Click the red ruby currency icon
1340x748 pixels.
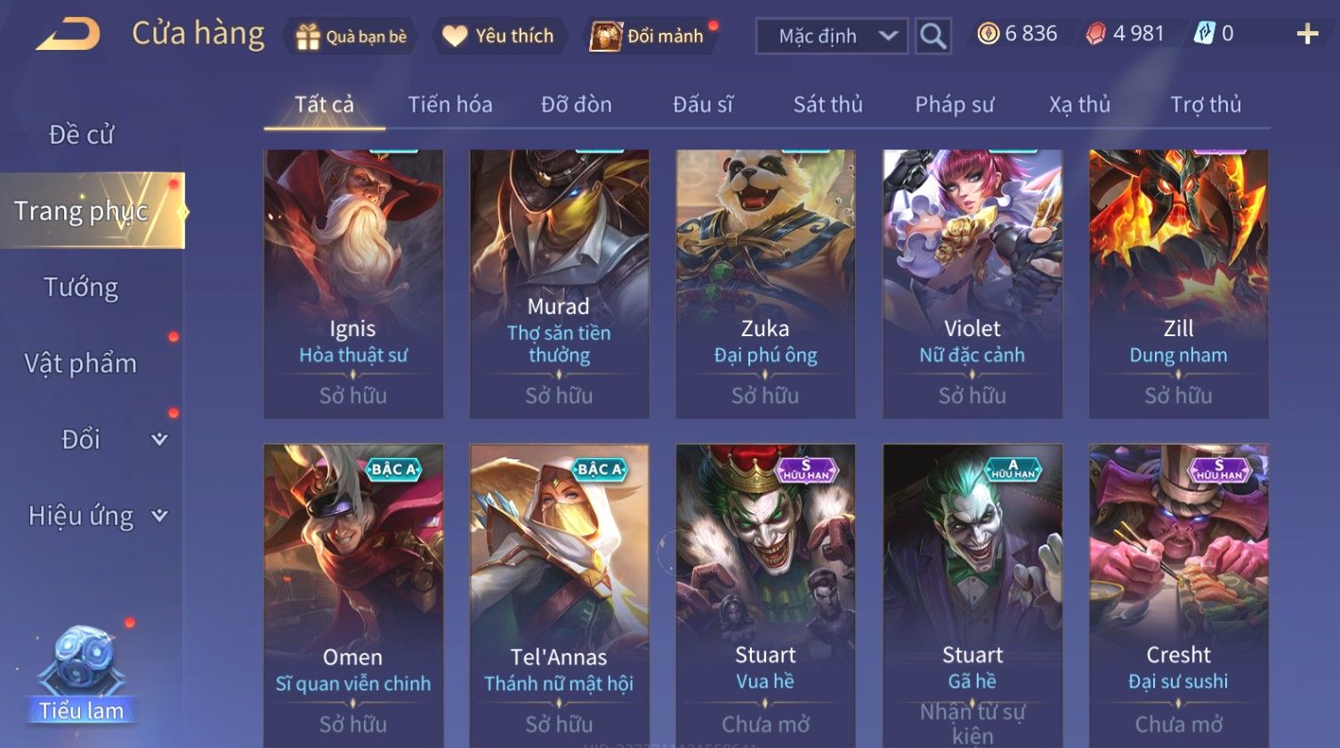1096,34
